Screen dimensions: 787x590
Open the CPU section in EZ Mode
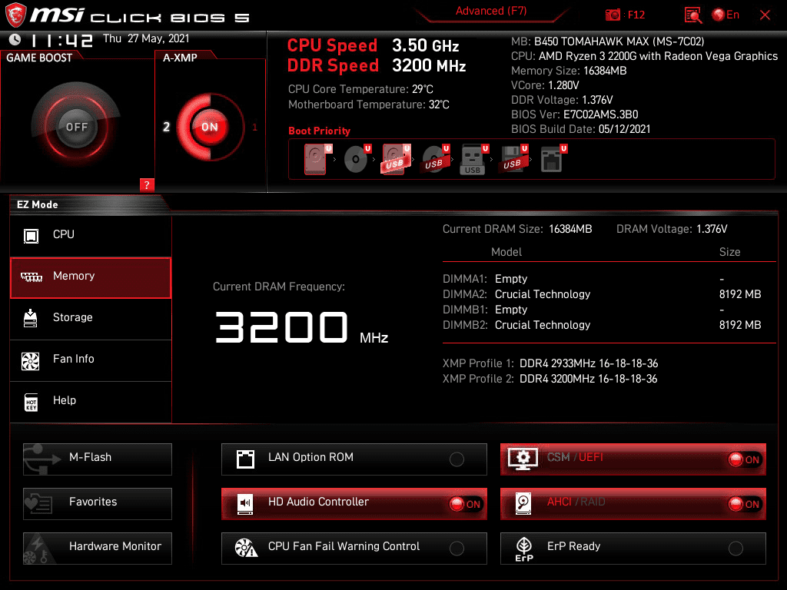(91, 235)
